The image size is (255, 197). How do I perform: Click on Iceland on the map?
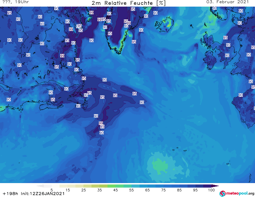[x=164, y=25]
